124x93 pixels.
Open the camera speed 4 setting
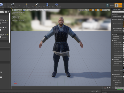pyautogui.click(x=108, y=10)
